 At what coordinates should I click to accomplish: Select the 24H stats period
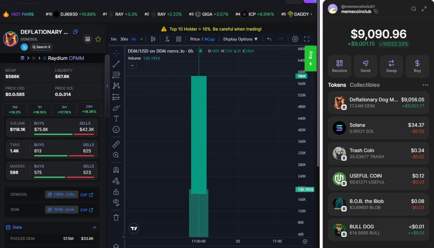click(x=89, y=109)
